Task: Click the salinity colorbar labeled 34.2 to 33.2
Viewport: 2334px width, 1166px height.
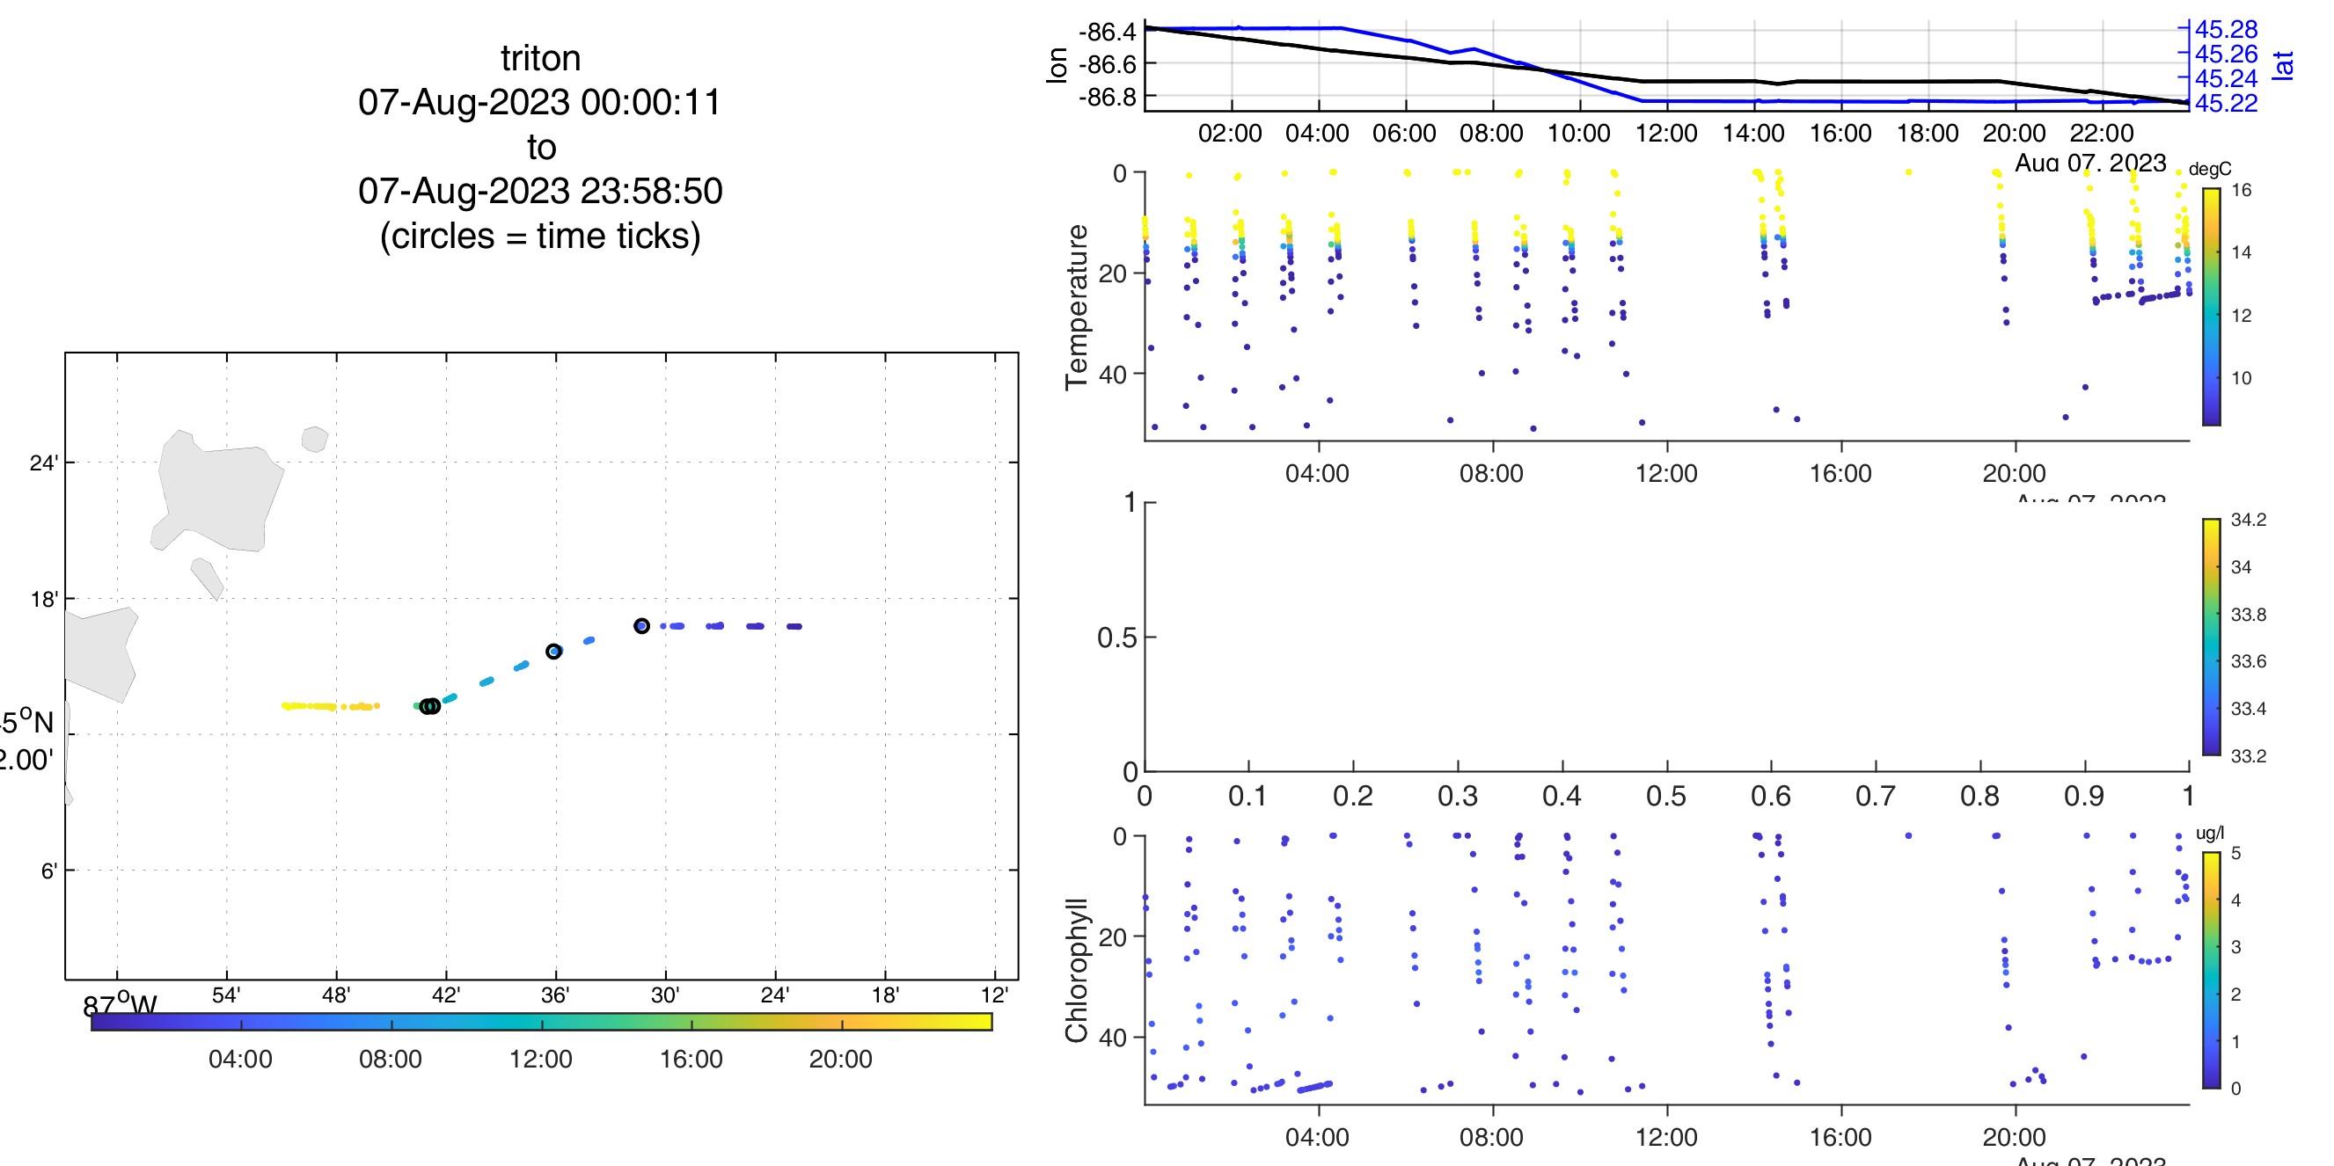Action: pyautogui.click(x=2212, y=637)
